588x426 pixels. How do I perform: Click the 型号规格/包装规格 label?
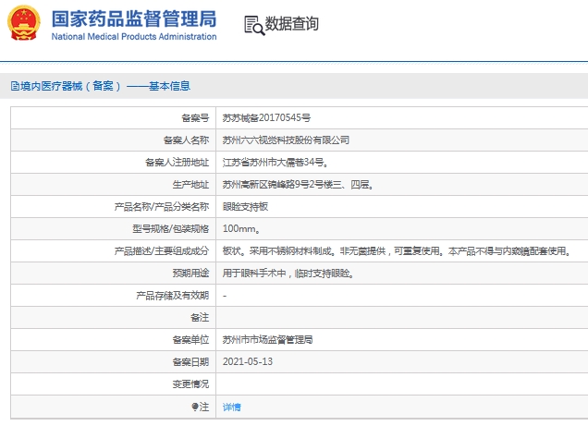click(x=171, y=228)
